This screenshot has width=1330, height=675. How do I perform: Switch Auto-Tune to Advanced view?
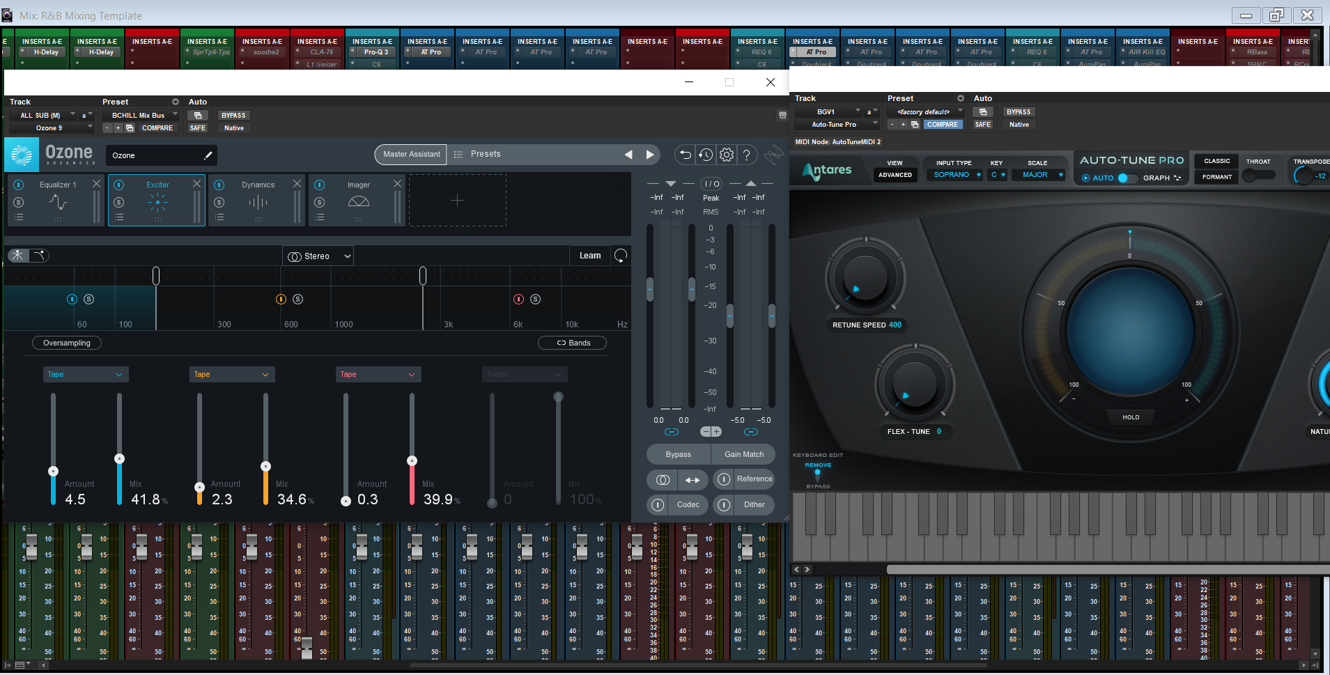coord(895,175)
